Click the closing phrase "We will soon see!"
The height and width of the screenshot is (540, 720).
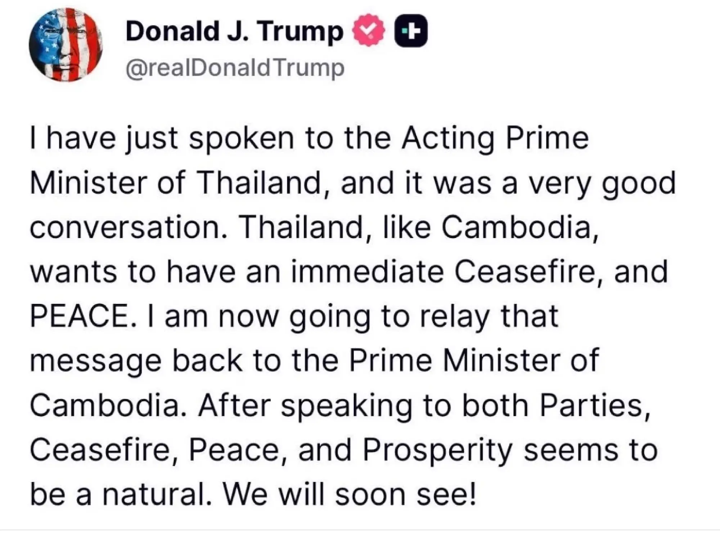(349, 495)
